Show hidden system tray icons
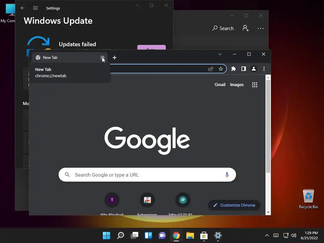This screenshot has width=324, height=243. [267, 235]
